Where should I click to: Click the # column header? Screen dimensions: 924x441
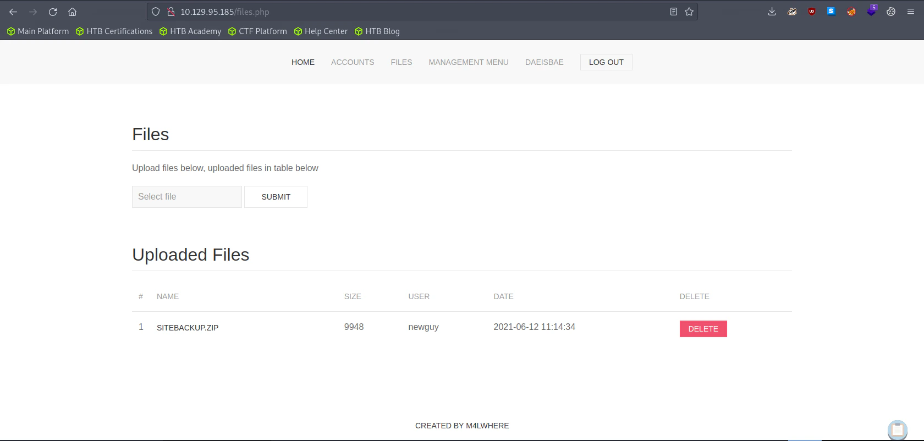(x=141, y=296)
